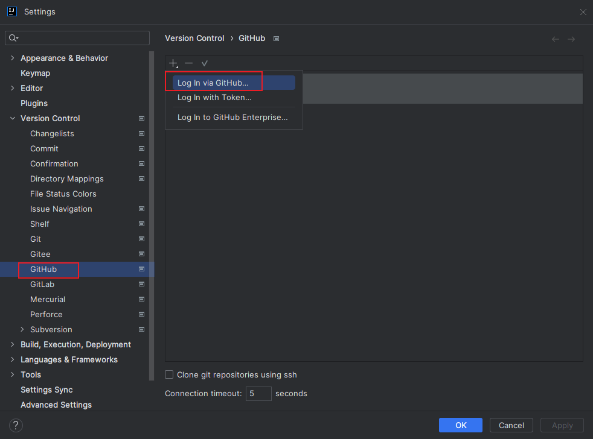Select the GitLab settings entry

[42, 284]
